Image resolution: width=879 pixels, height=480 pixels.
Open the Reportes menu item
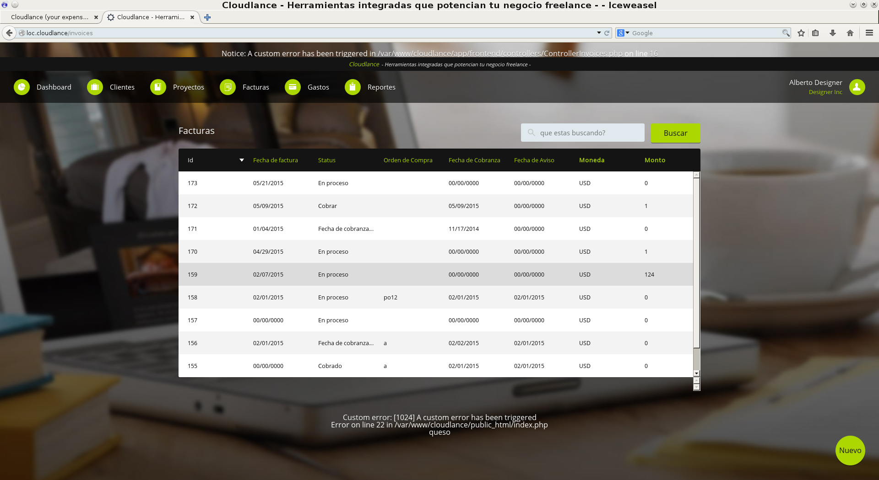pyautogui.click(x=381, y=87)
